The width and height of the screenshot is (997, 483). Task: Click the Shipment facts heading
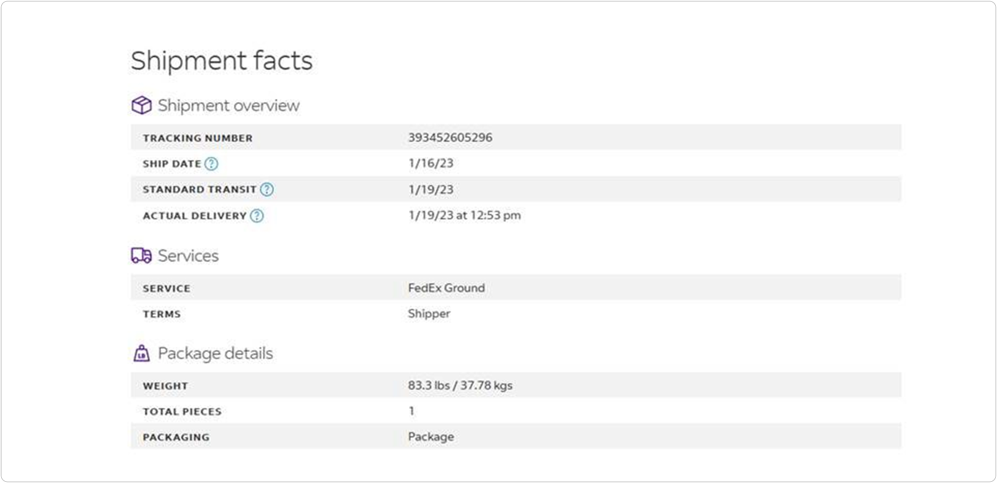[221, 61]
